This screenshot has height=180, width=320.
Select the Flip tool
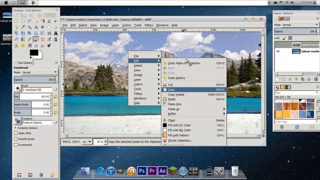click(42, 33)
